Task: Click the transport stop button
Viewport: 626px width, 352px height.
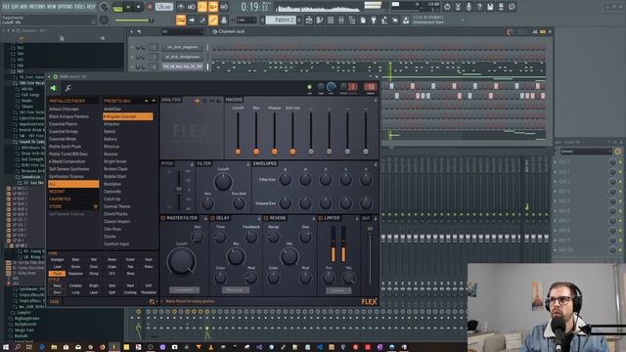Action: 138,7
